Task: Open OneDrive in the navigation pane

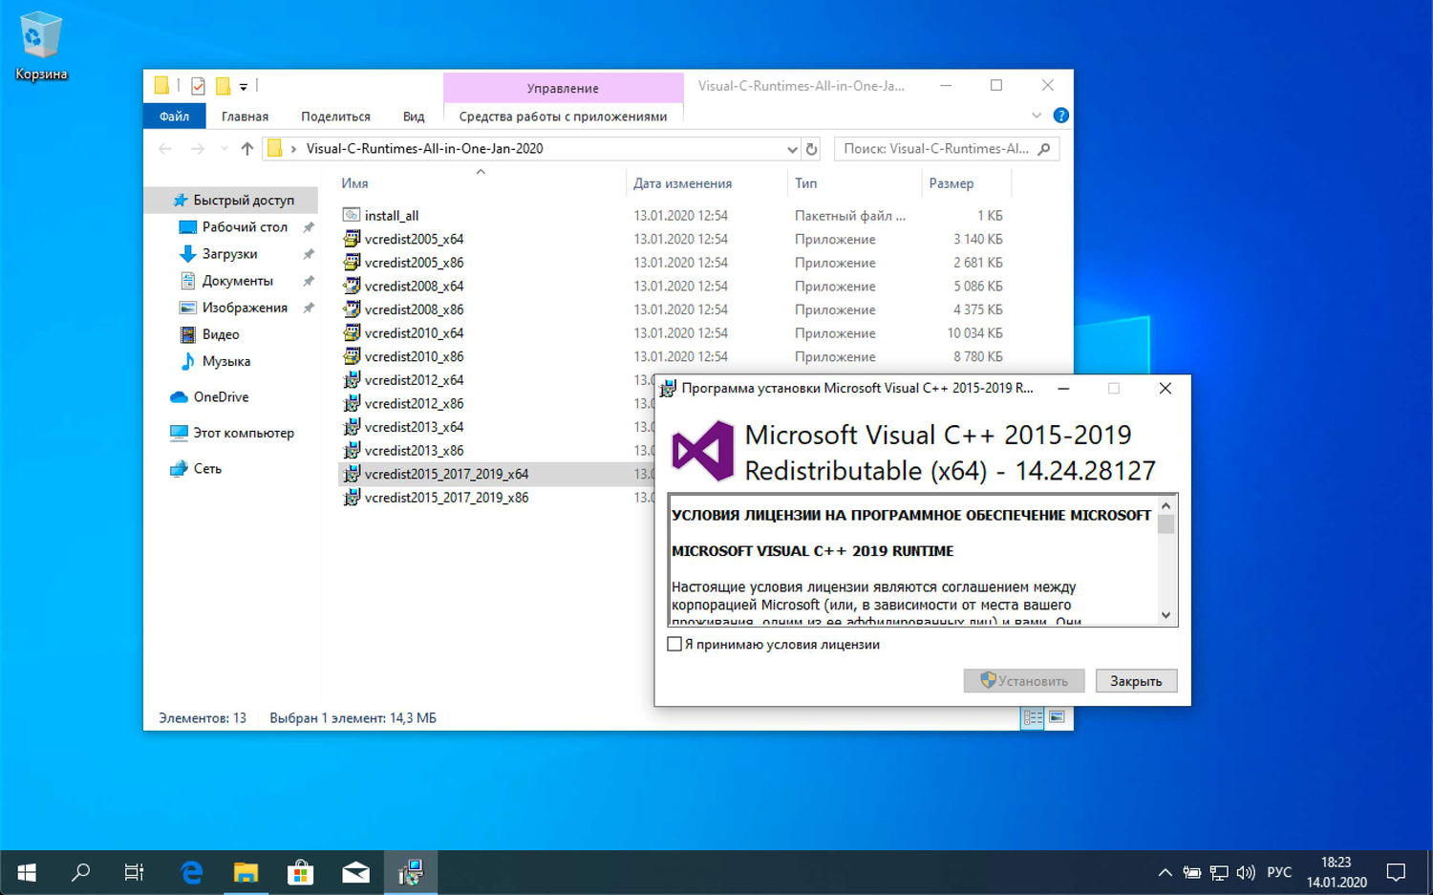Action: (x=221, y=397)
